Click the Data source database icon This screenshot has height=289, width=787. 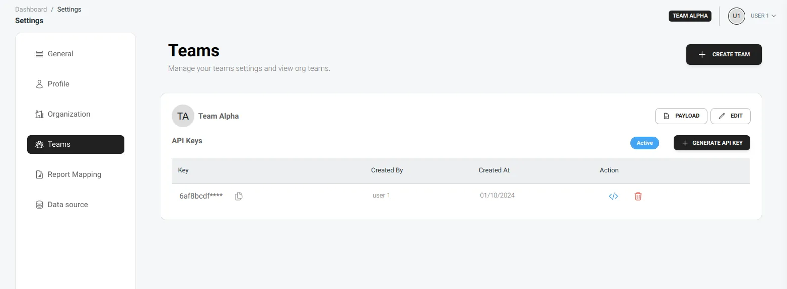pyautogui.click(x=39, y=205)
